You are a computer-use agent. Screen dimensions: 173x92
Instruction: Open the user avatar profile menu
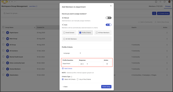(x=169, y=2)
